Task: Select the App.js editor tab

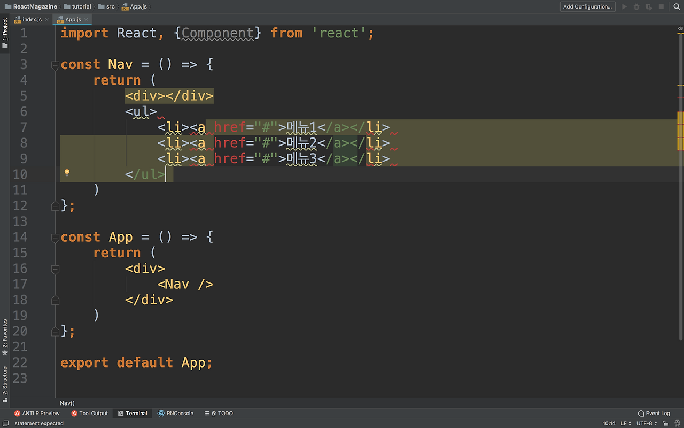Action: point(73,19)
